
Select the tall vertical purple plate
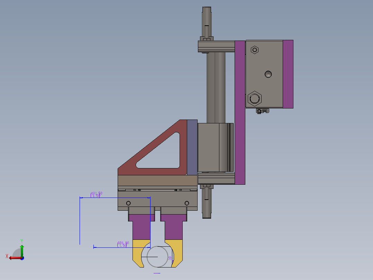click(x=240, y=113)
